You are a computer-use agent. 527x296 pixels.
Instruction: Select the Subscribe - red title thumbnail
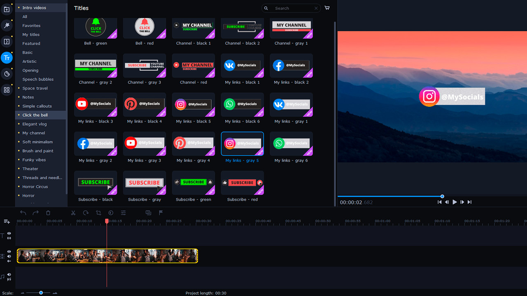pyautogui.click(x=242, y=183)
